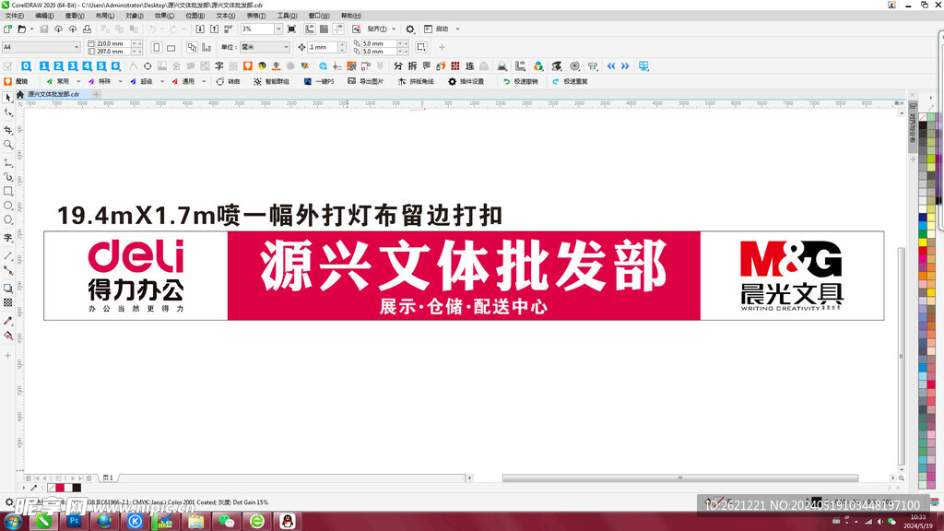944x531 pixels.
Task: Select the Color Eyedropper tool
Action: click(7, 321)
